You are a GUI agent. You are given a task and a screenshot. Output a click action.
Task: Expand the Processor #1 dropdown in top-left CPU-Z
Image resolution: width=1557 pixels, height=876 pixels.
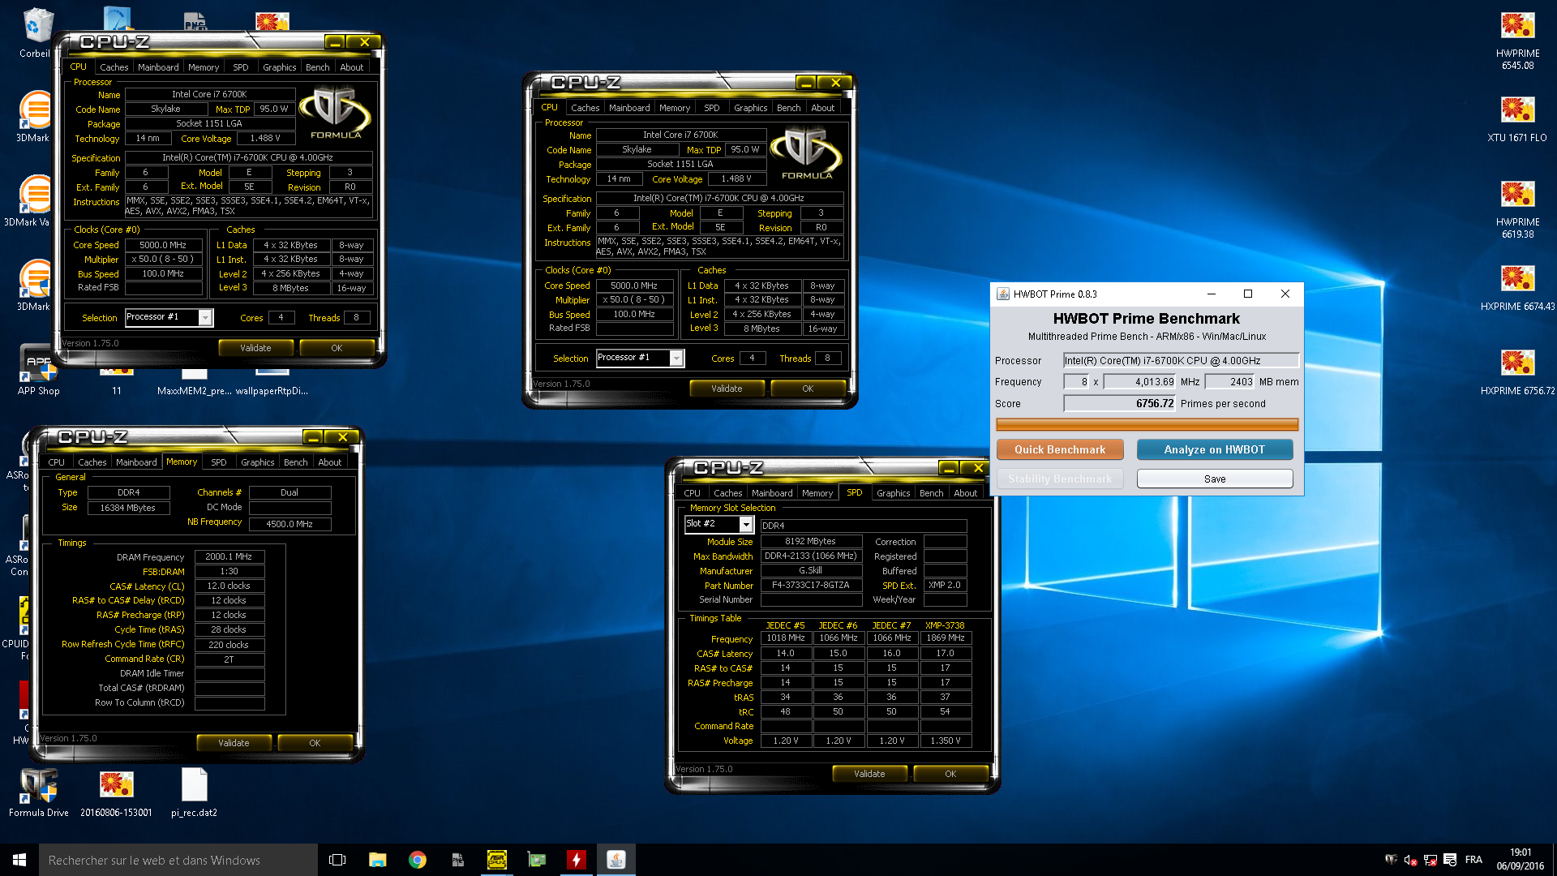(x=206, y=317)
